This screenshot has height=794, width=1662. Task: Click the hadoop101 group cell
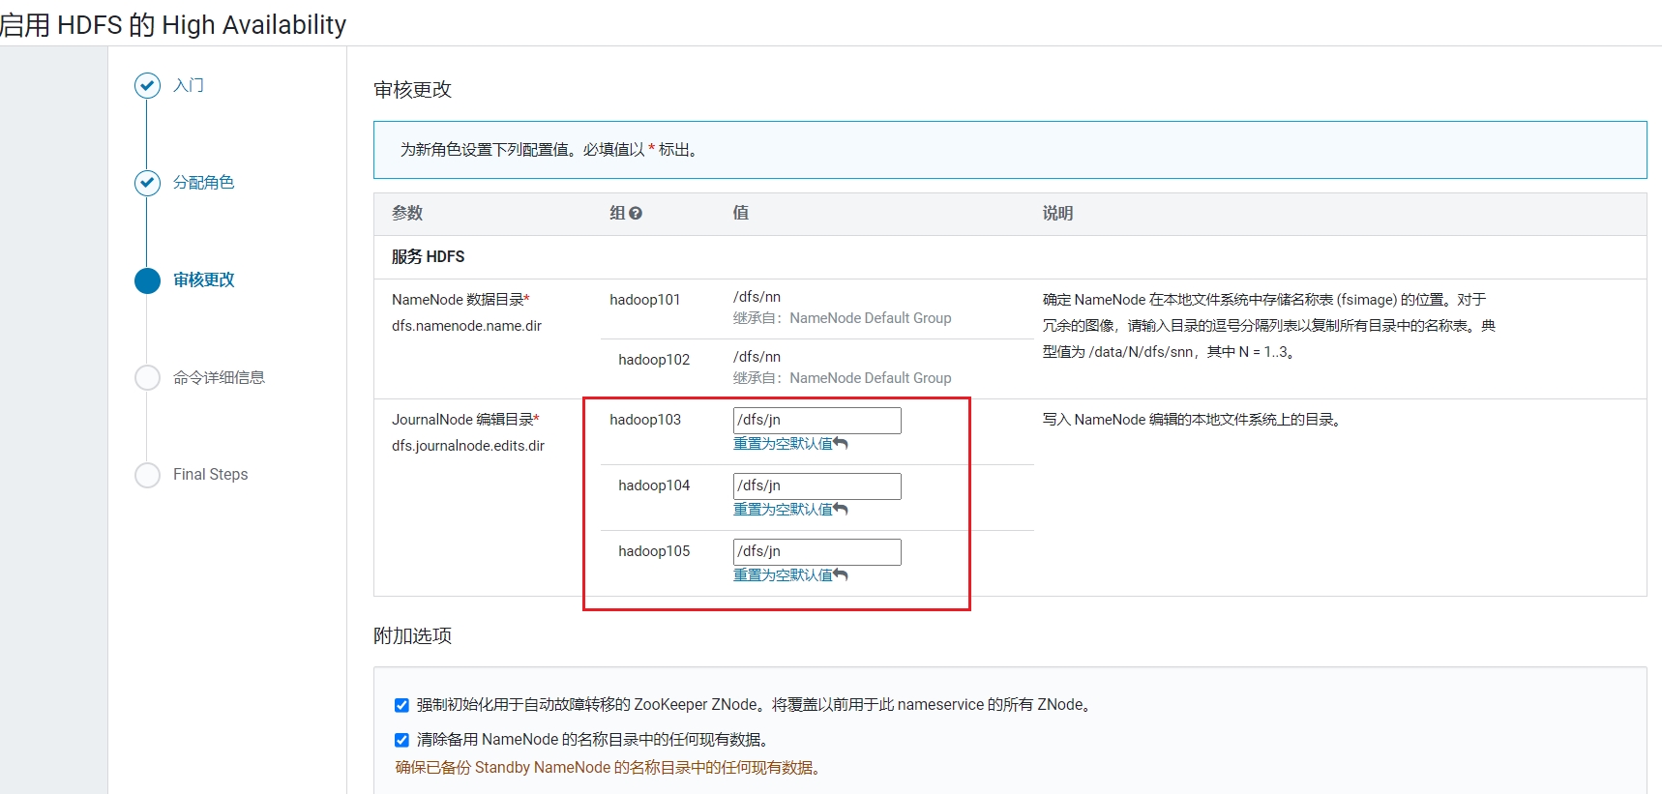(645, 300)
